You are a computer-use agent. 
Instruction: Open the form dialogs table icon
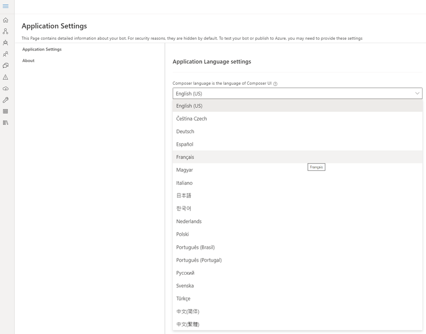click(x=6, y=112)
